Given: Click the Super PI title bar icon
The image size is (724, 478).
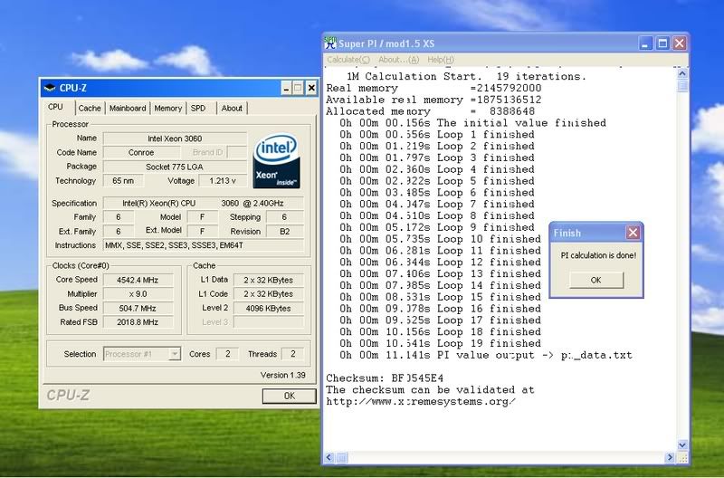Looking at the screenshot, I should 330,43.
